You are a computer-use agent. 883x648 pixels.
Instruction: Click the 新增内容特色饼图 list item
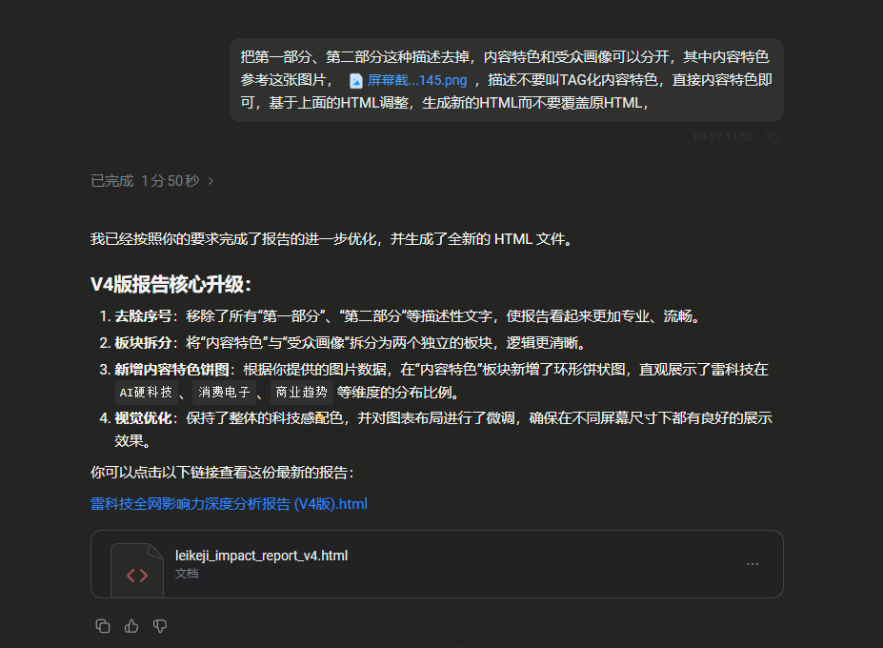433,381
